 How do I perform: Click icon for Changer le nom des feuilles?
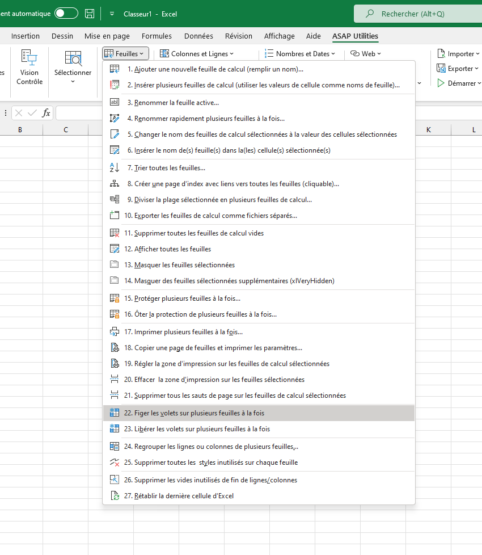[115, 134]
